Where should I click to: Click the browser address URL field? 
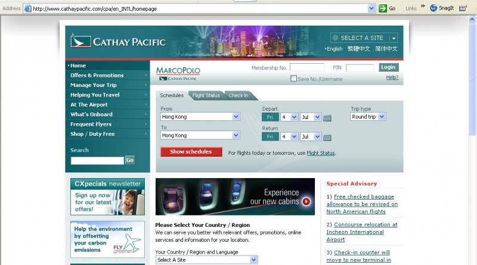(200, 9)
